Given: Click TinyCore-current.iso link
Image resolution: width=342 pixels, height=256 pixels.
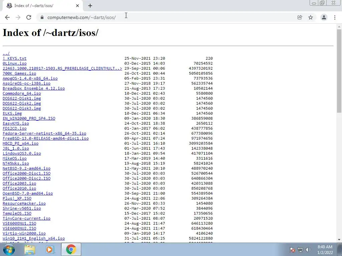Looking at the screenshot, I should [x=27, y=219].
